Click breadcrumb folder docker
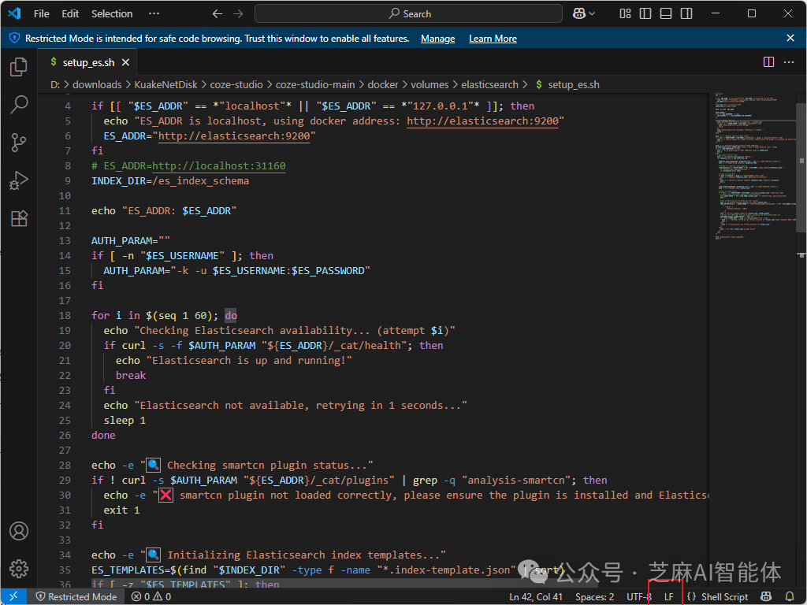Image resolution: width=807 pixels, height=605 pixels. coord(382,84)
